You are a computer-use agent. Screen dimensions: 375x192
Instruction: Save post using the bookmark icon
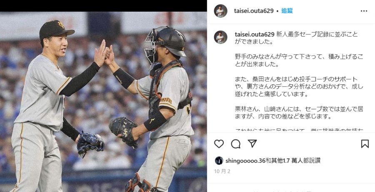[x=365, y=144]
